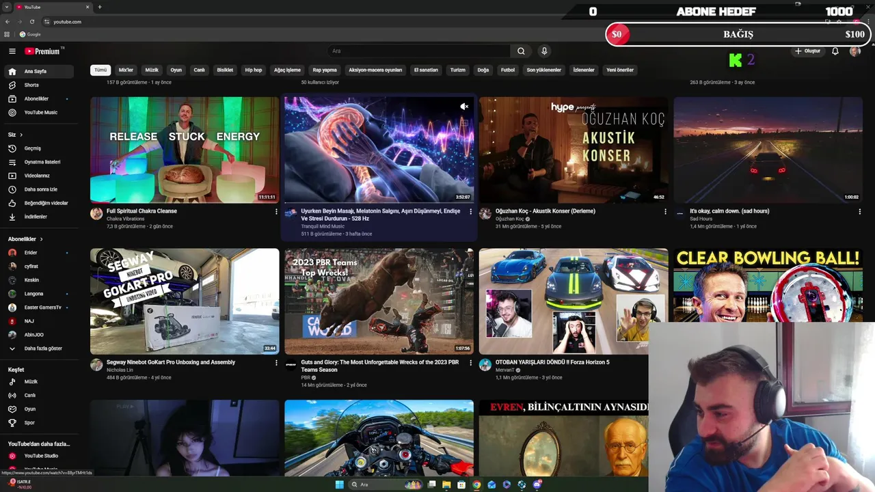Open notifications bell
The width and height of the screenshot is (875, 492).
[x=835, y=51]
